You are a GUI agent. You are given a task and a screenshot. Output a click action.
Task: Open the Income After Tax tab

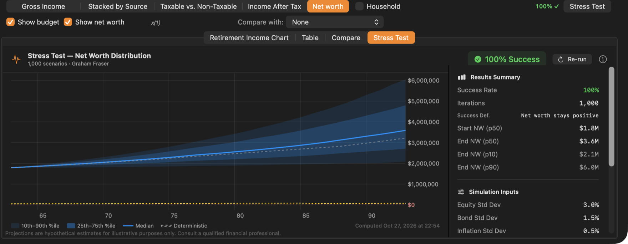274,6
